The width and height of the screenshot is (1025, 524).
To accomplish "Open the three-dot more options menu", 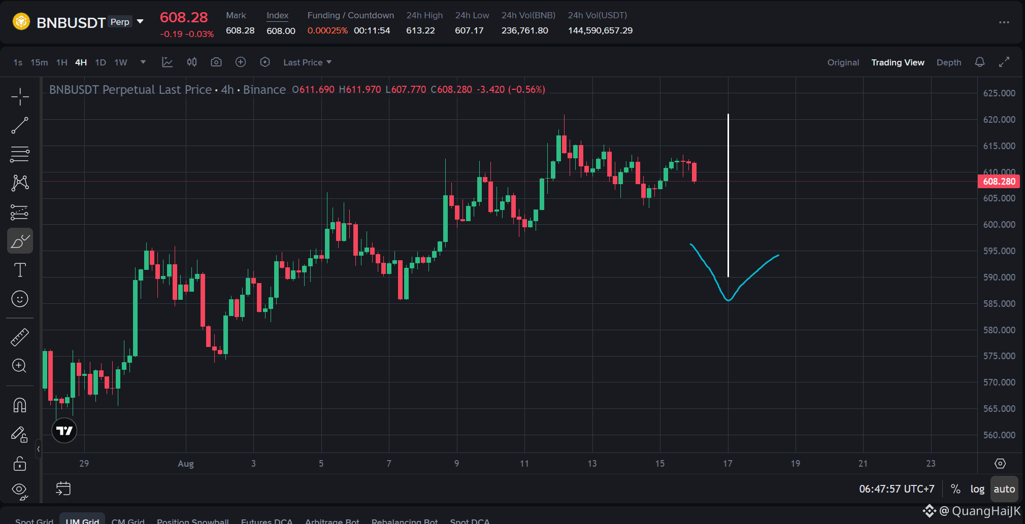I will 1004,22.
